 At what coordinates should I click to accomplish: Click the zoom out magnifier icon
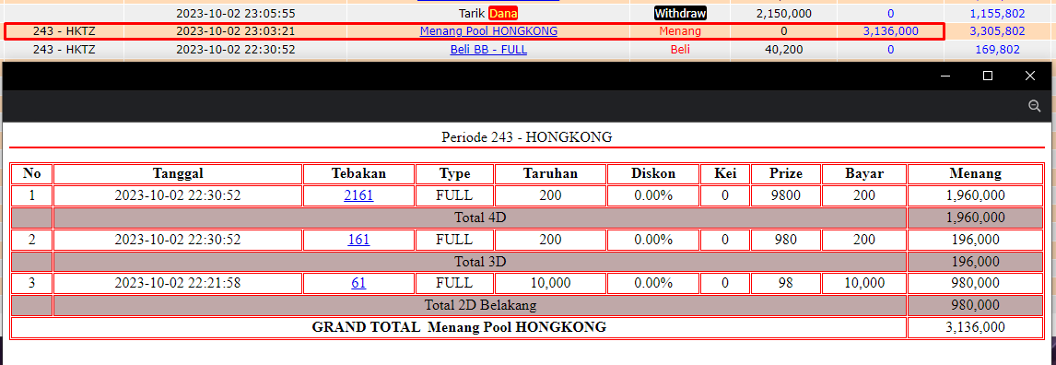pos(1035,106)
